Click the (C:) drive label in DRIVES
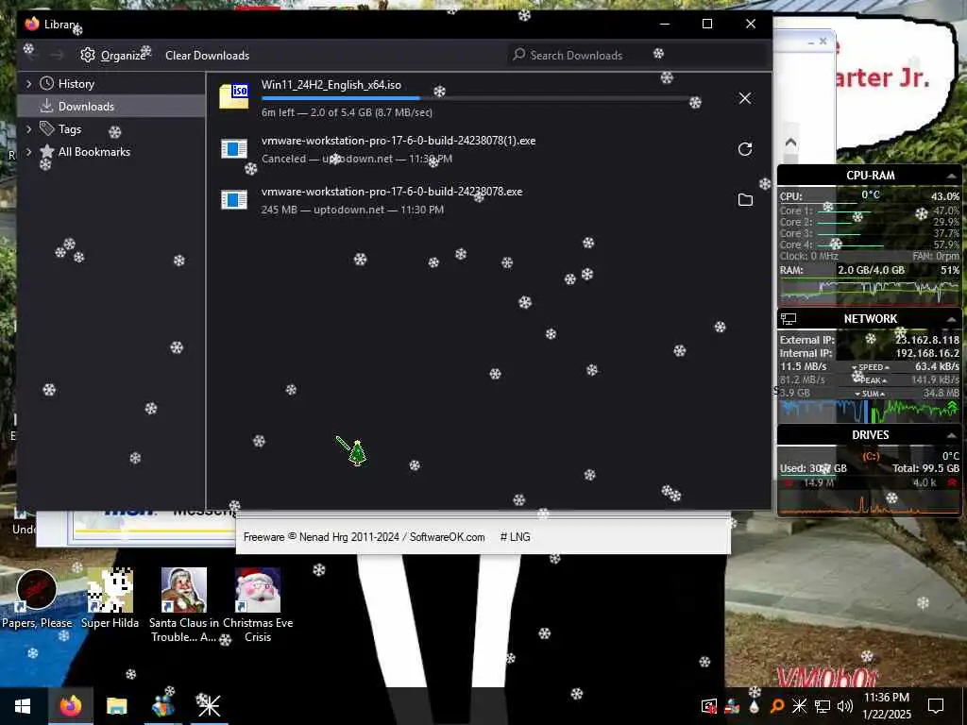This screenshot has height=725, width=967. click(x=870, y=456)
